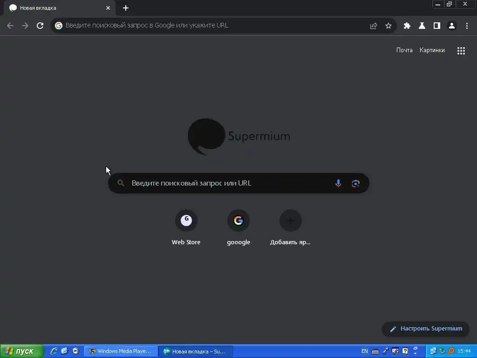Open the three-dot browser menu
477x358 pixels.
467,26
